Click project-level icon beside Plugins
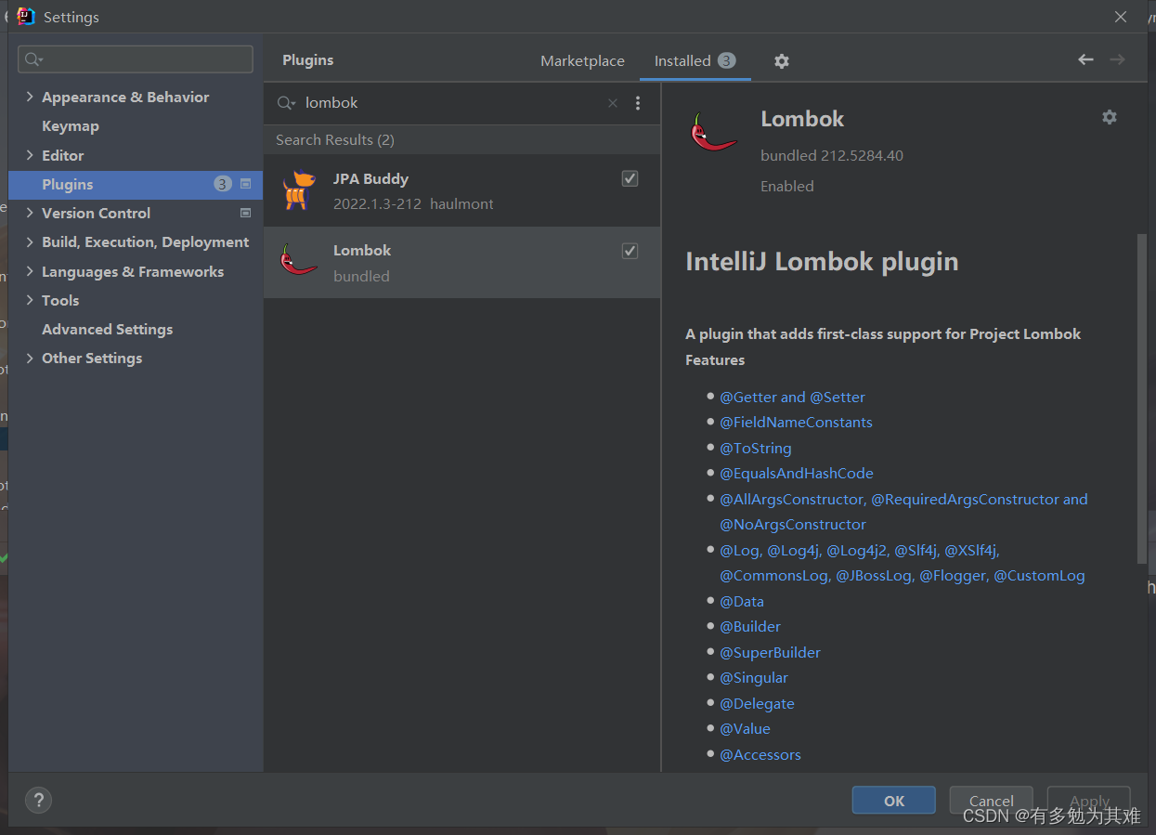This screenshot has height=835, width=1156. coord(246,184)
